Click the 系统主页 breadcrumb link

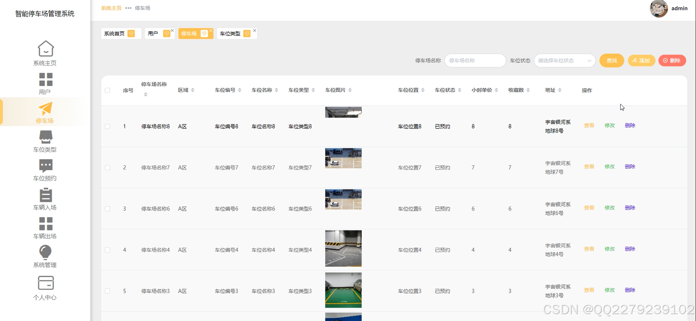click(x=111, y=8)
